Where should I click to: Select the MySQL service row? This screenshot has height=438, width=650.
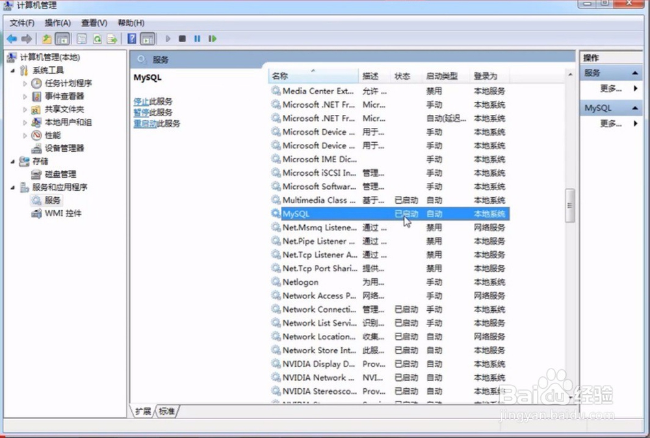tap(389, 214)
